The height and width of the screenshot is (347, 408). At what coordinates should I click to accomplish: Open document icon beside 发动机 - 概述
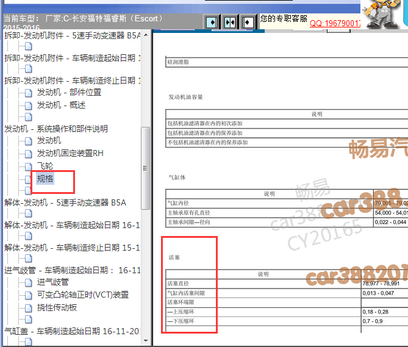(29, 106)
